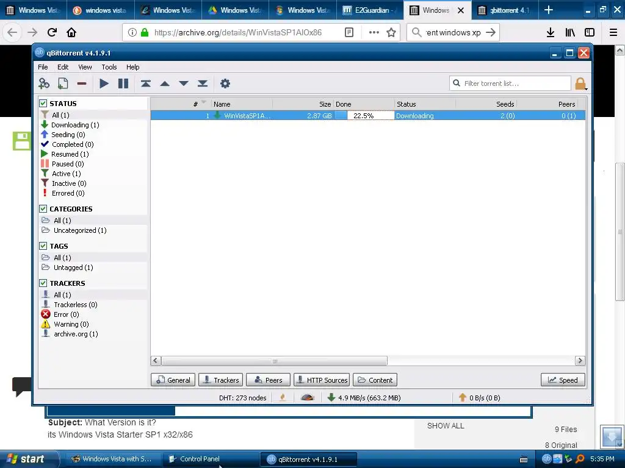Click the 22.5% progress bar
Image resolution: width=625 pixels, height=468 pixels.
(x=364, y=115)
